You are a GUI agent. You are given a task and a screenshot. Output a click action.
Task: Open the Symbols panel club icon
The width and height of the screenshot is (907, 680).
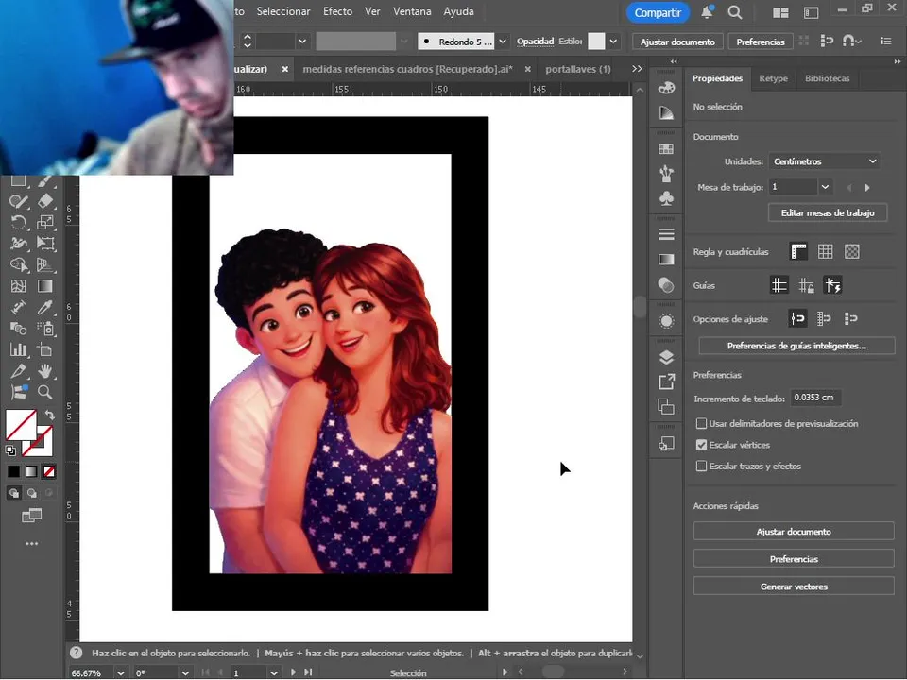(666, 198)
